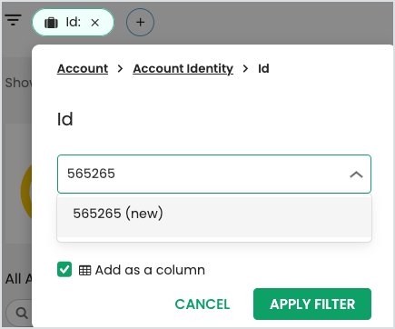
Task: Click the filter lines icon
Action: (13, 20)
